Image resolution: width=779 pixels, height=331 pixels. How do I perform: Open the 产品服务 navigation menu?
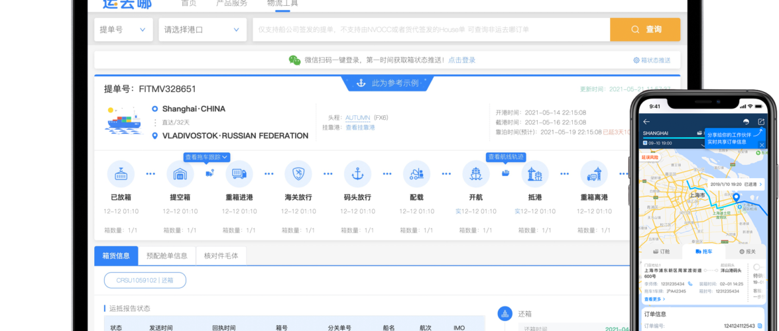(232, 3)
